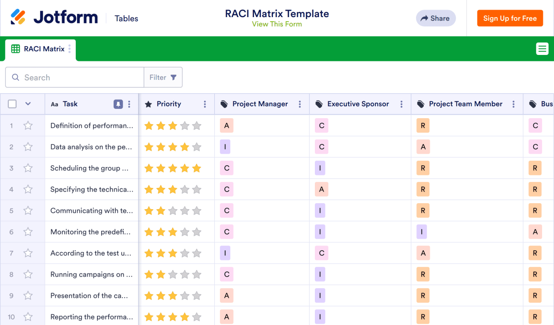
Task: Switch to the RACI Matrix tab
Action: pos(39,49)
